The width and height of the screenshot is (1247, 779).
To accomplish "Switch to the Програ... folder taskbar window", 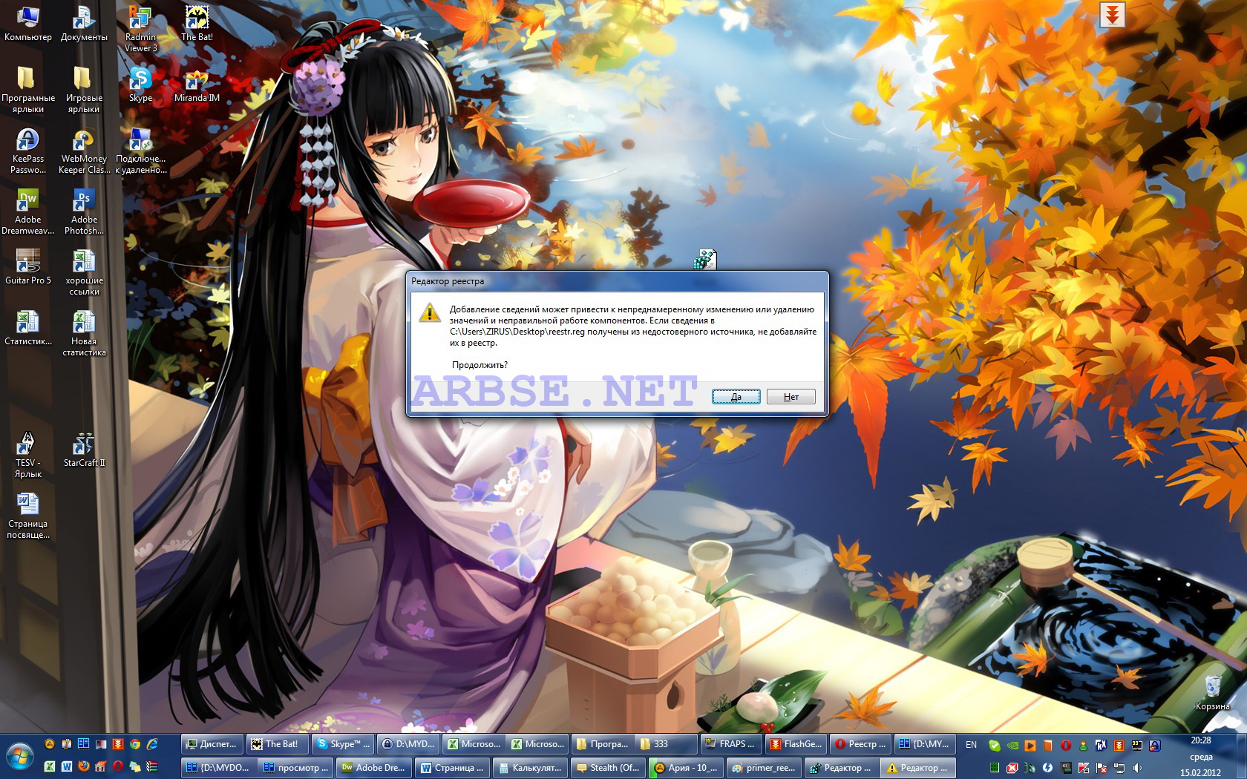I will pos(601,744).
